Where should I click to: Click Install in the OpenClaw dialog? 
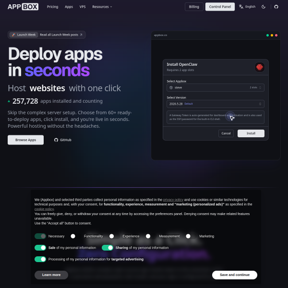[251, 133]
